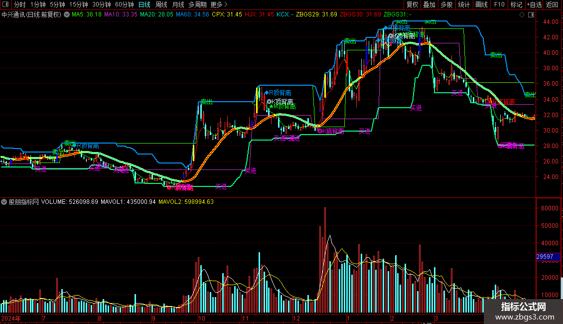Switch to 月线 monthly chart
This screenshot has width=563, height=324.
pyautogui.click(x=178, y=4)
